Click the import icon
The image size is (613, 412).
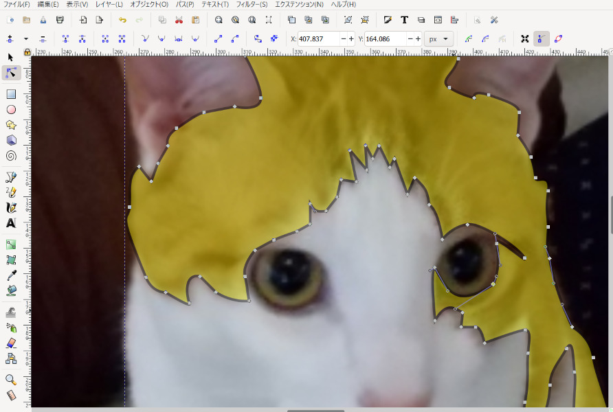pyautogui.click(x=83, y=20)
